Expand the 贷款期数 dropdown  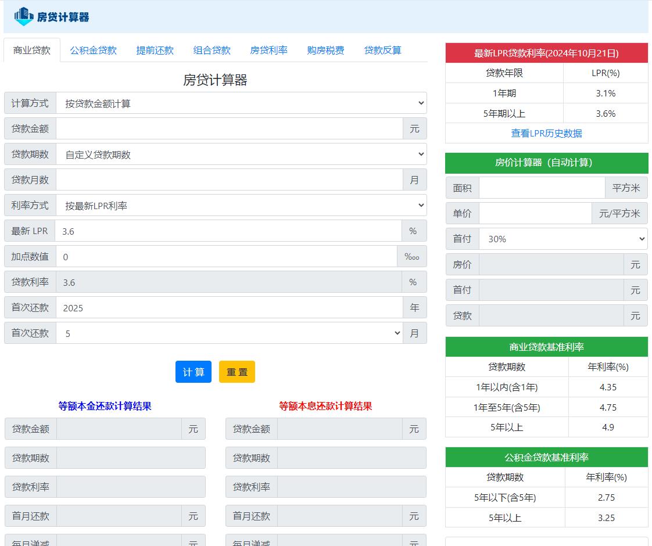pos(241,154)
